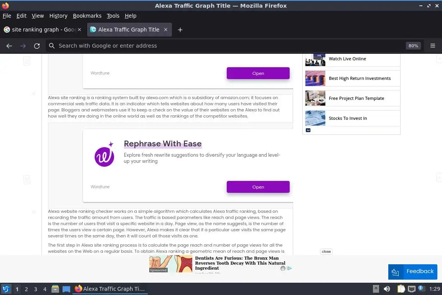Select the Alexa Traffic Graph Title tab
Viewport: 442px width, 295px height.
coord(129,30)
